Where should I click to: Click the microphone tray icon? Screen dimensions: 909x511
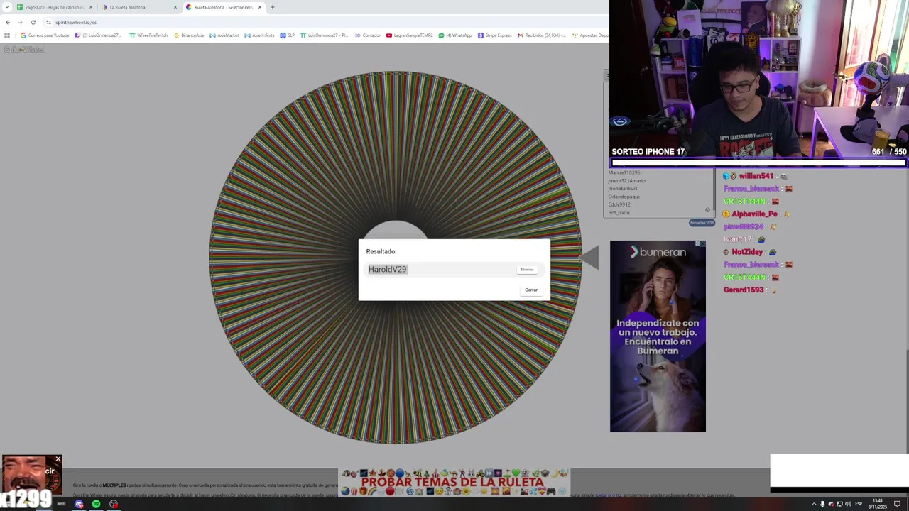pos(822,504)
